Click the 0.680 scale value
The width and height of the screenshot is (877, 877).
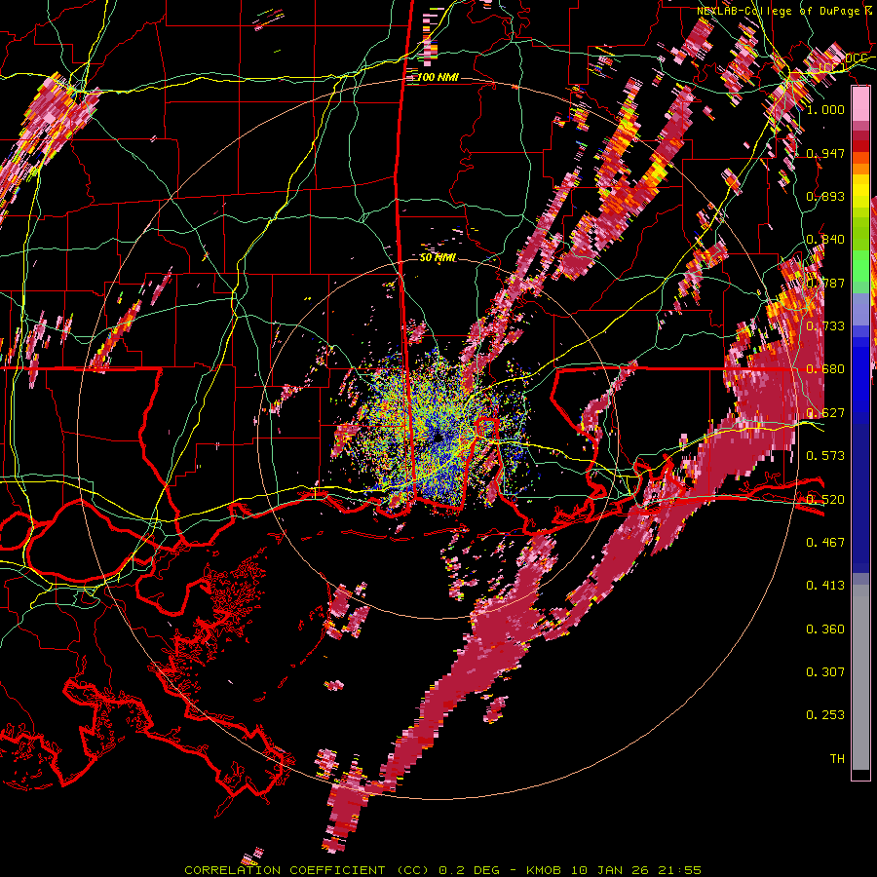pyautogui.click(x=825, y=369)
